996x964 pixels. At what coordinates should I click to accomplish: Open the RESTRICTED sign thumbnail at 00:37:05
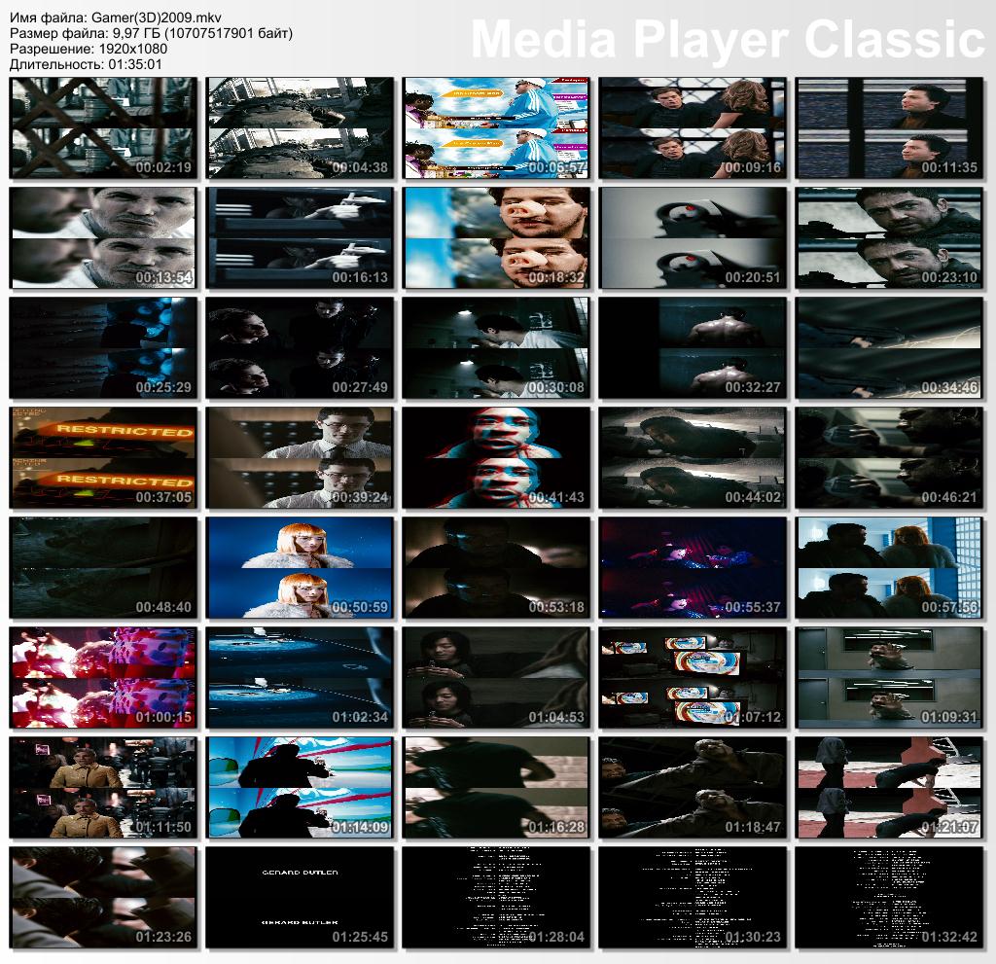pos(102,457)
